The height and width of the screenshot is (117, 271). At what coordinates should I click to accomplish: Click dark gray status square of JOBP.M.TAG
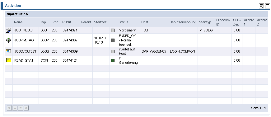click(113, 40)
